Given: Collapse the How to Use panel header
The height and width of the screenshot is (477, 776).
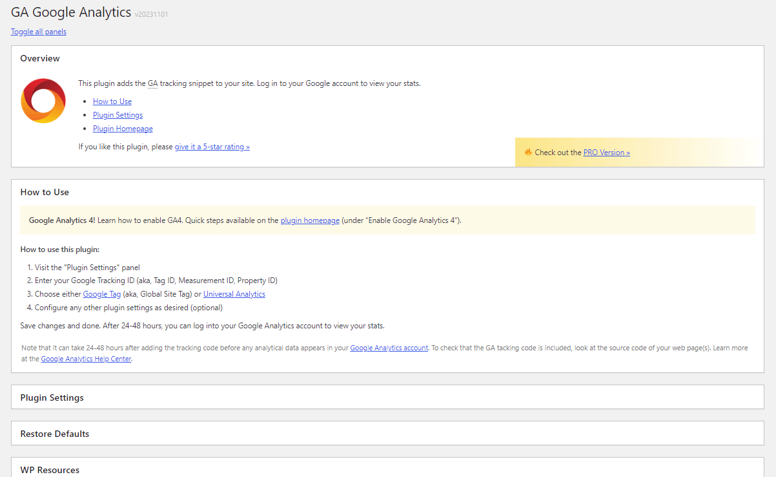Looking at the screenshot, I should coord(387,192).
